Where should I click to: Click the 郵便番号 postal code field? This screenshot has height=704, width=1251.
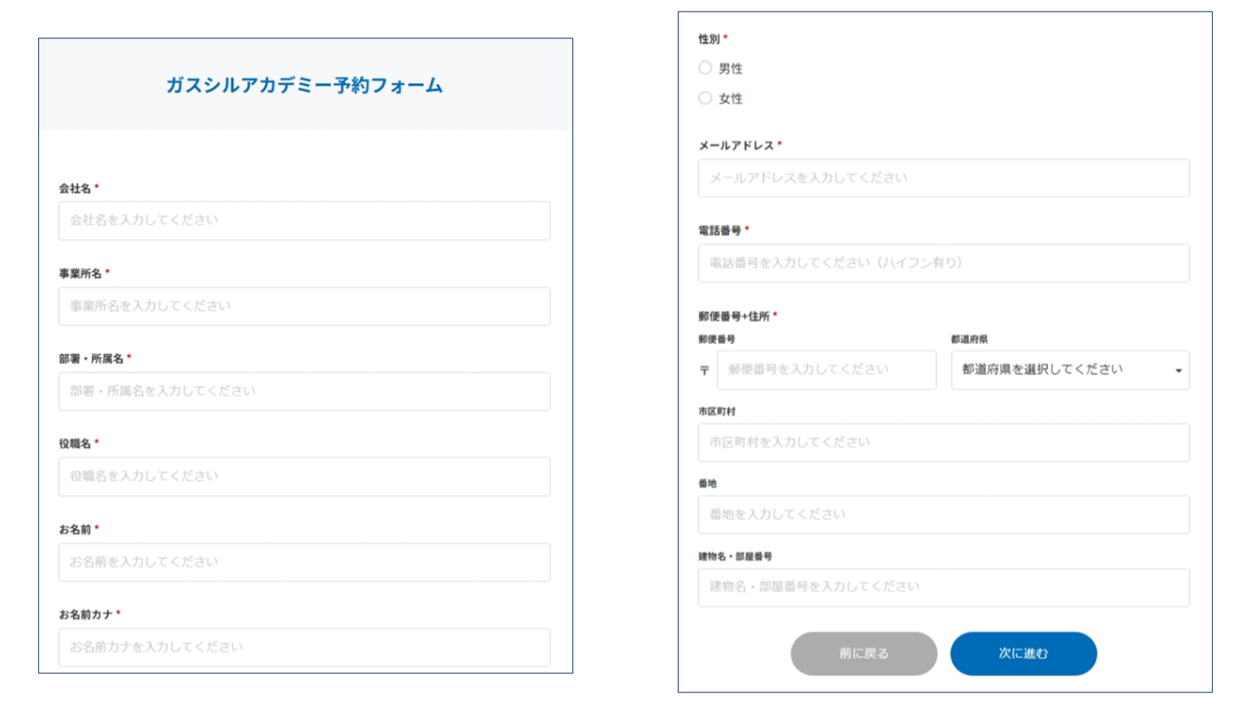pyautogui.click(x=826, y=369)
